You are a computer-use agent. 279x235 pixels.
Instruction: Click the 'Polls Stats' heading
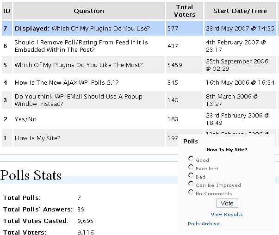point(31,176)
